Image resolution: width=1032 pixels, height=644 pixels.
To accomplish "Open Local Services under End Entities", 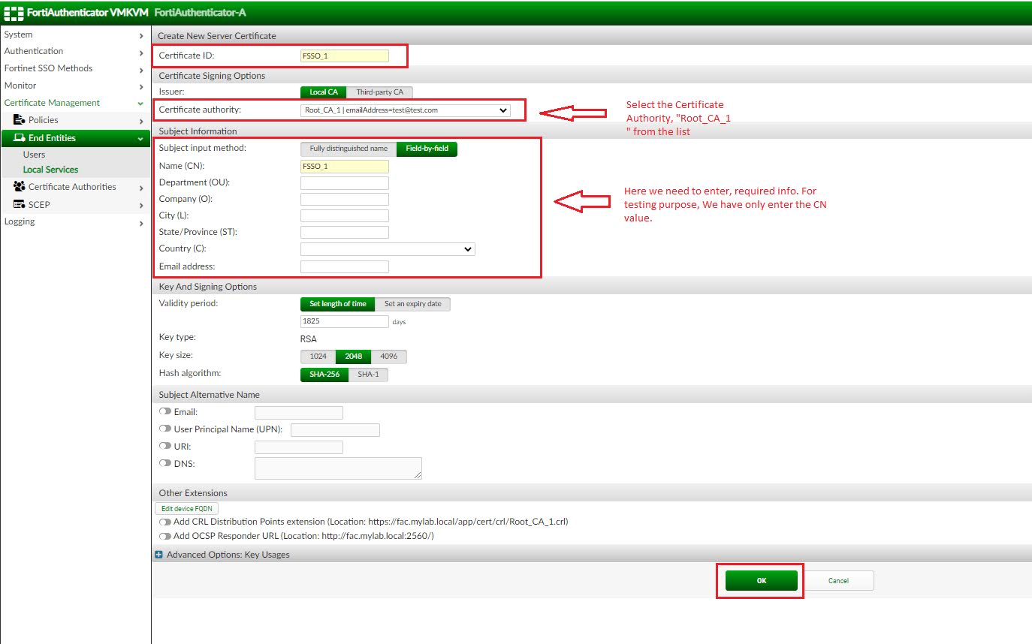I will (50, 170).
